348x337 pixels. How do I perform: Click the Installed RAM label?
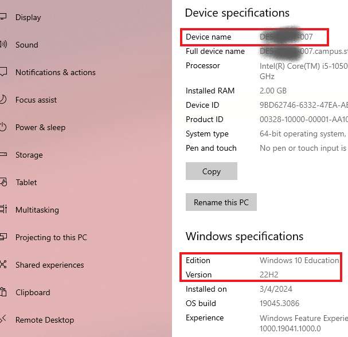tap(210, 91)
